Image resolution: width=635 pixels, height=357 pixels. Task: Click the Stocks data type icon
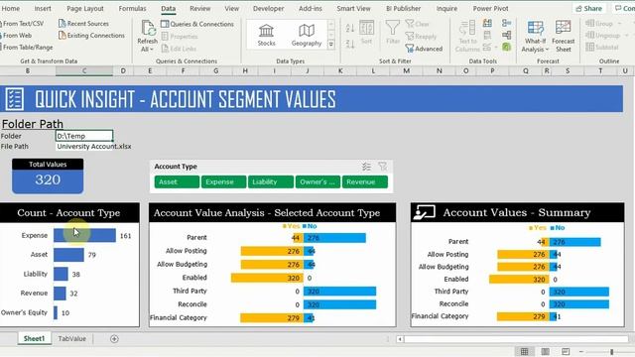(266, 35)
